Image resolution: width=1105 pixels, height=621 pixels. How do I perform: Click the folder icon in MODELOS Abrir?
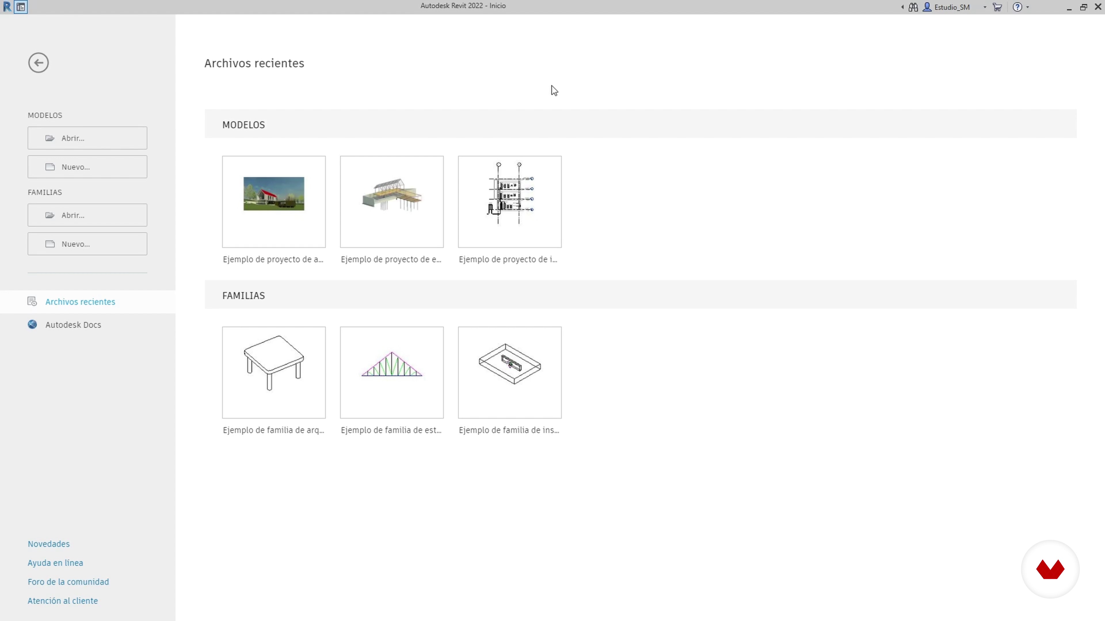pyautogui.click(x=50, y=138)
